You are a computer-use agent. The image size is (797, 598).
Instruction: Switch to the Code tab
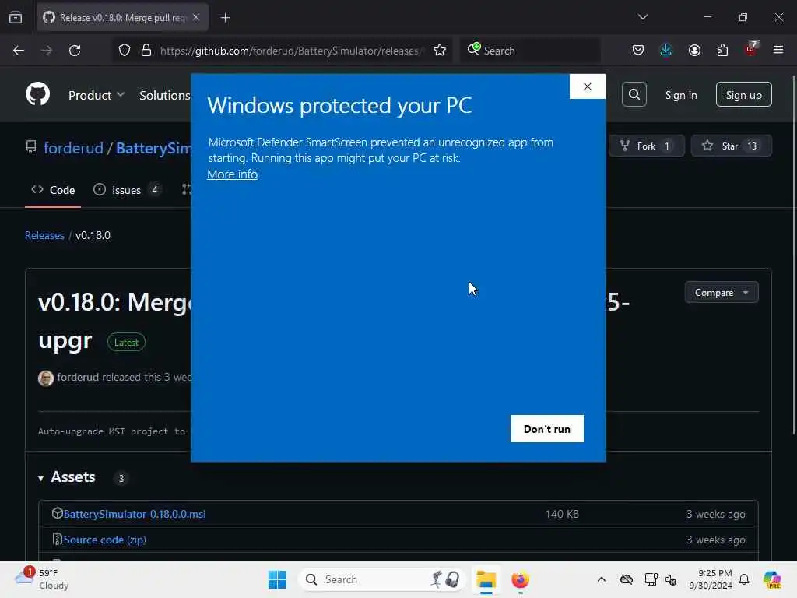53,190
